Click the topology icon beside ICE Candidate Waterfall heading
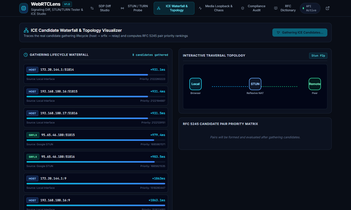Screen dimensions: 351x210 [x=26, y=30]
